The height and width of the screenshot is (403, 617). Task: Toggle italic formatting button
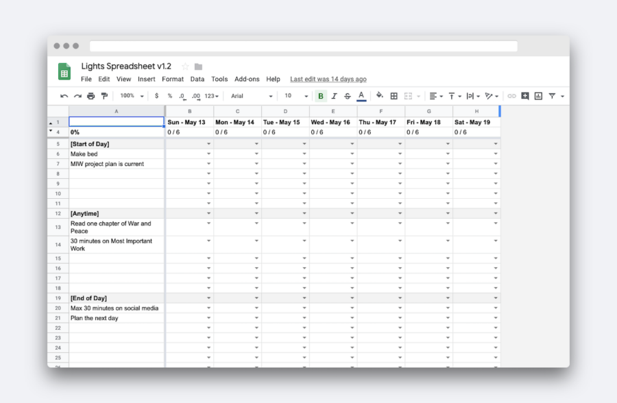335,96
